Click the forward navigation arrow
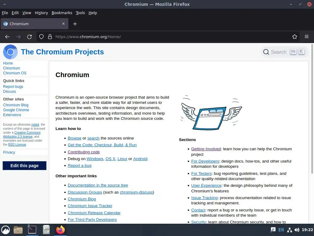 18,37
